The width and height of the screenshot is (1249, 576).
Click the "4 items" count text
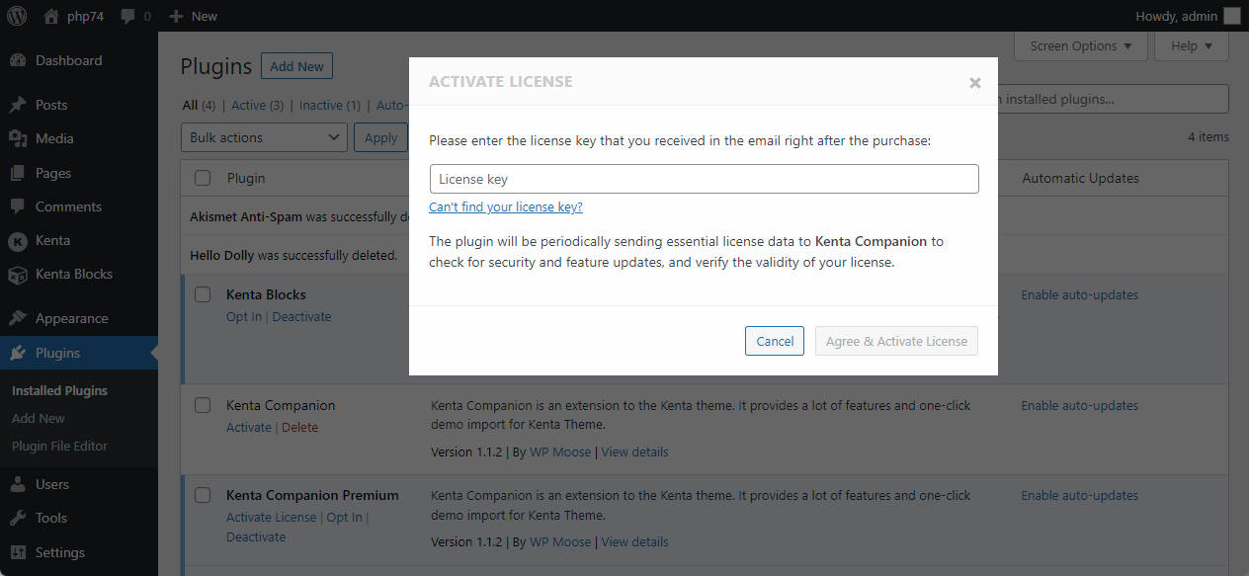pos(1208,136)
